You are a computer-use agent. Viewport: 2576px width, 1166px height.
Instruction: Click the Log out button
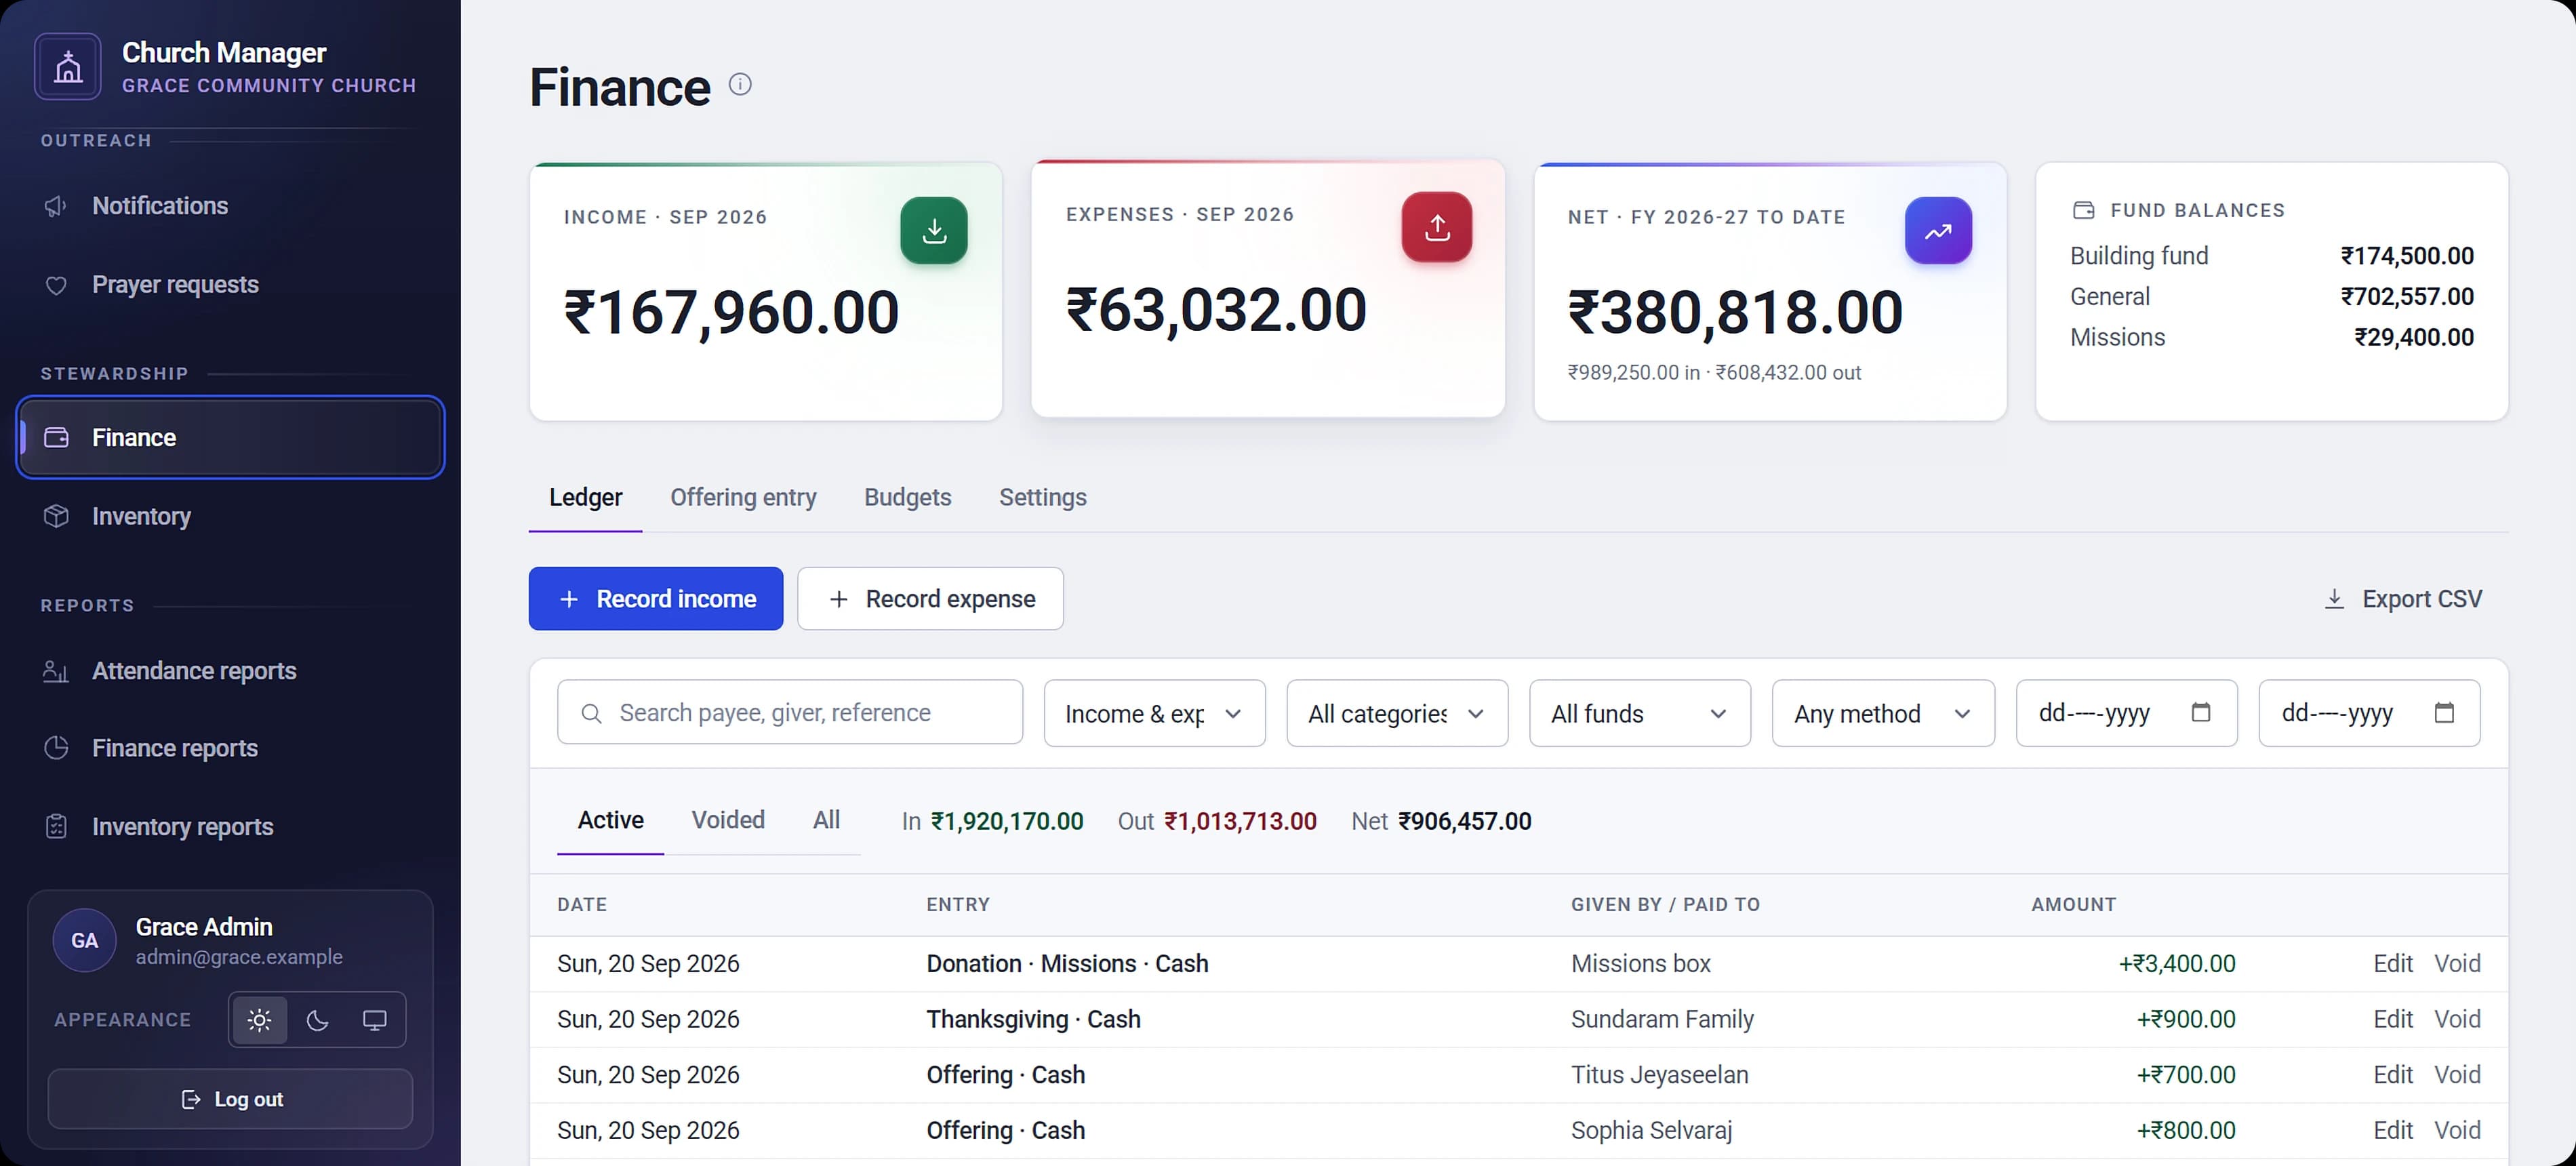[230, 1099]
